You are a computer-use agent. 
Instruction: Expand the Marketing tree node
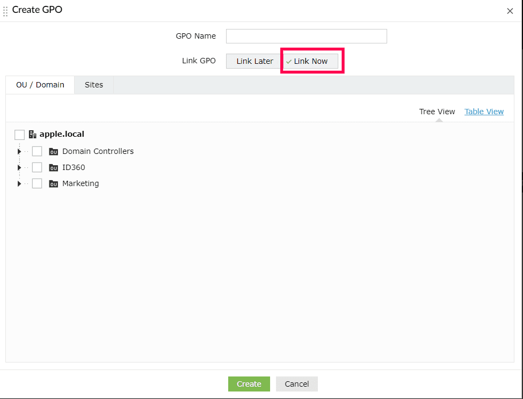(19, 183)
